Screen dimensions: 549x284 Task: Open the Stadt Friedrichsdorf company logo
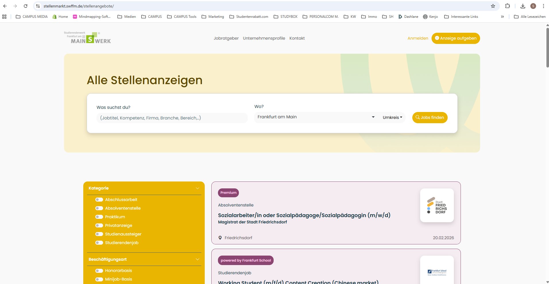pos(437,205)
